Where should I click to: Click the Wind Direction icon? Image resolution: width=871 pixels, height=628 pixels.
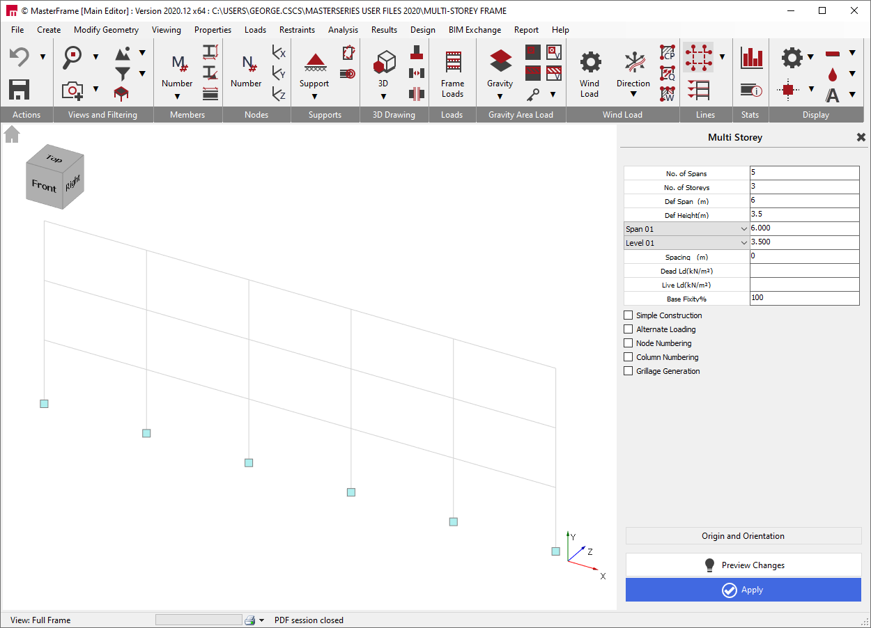click(633, 62)
